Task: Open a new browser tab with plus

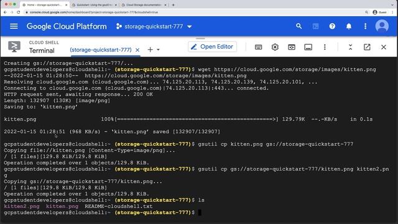Action: coord(174,5)
